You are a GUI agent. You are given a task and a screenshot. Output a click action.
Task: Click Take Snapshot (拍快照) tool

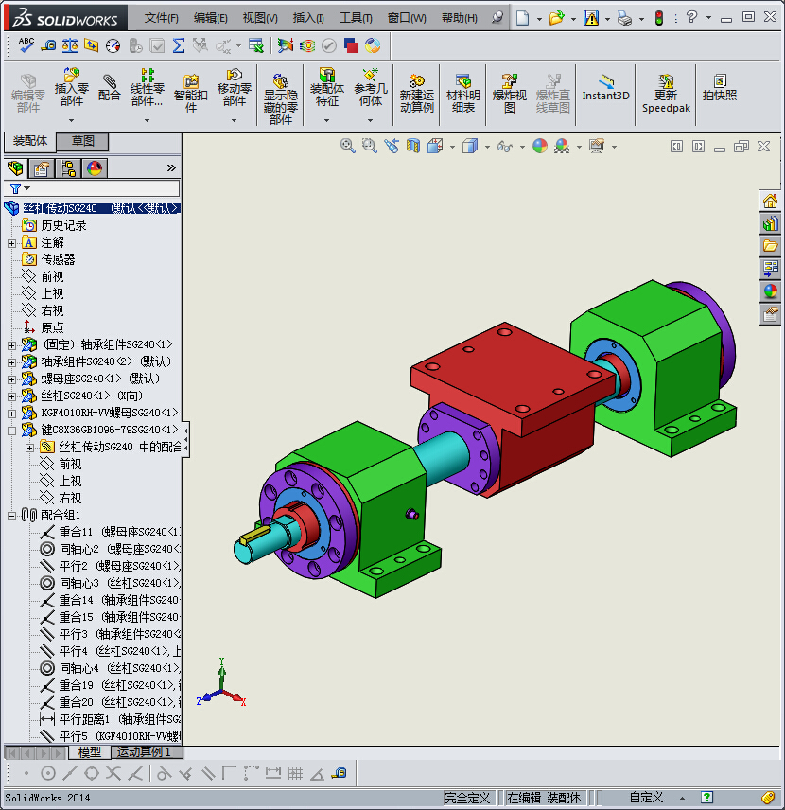pyautogui.click(x=720, y=87)
